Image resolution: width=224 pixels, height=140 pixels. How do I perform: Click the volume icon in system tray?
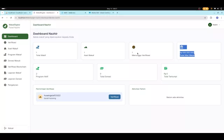click(x=218, y=9)
